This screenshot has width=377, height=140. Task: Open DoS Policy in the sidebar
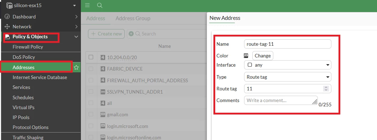pos(24,57)
